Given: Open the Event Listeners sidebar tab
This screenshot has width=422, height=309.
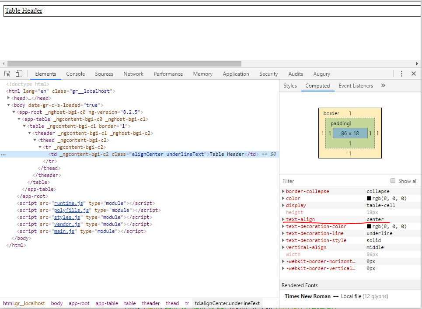Looking at the screenshot, I should coord(356,86).
